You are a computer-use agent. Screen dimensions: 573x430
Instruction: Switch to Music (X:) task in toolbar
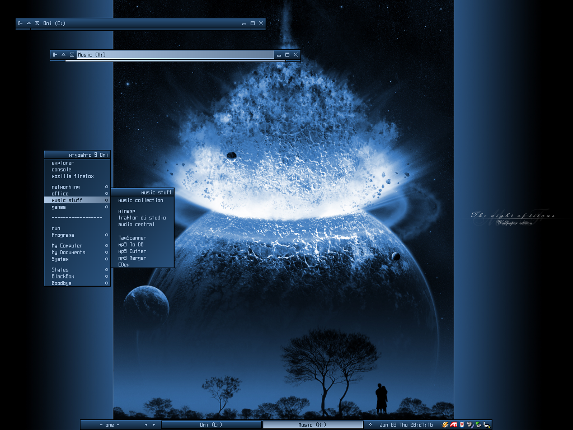click(x=313, y=424)
